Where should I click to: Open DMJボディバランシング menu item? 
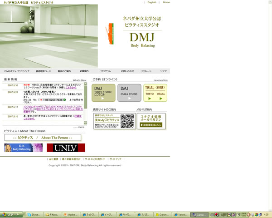point(17,71)
